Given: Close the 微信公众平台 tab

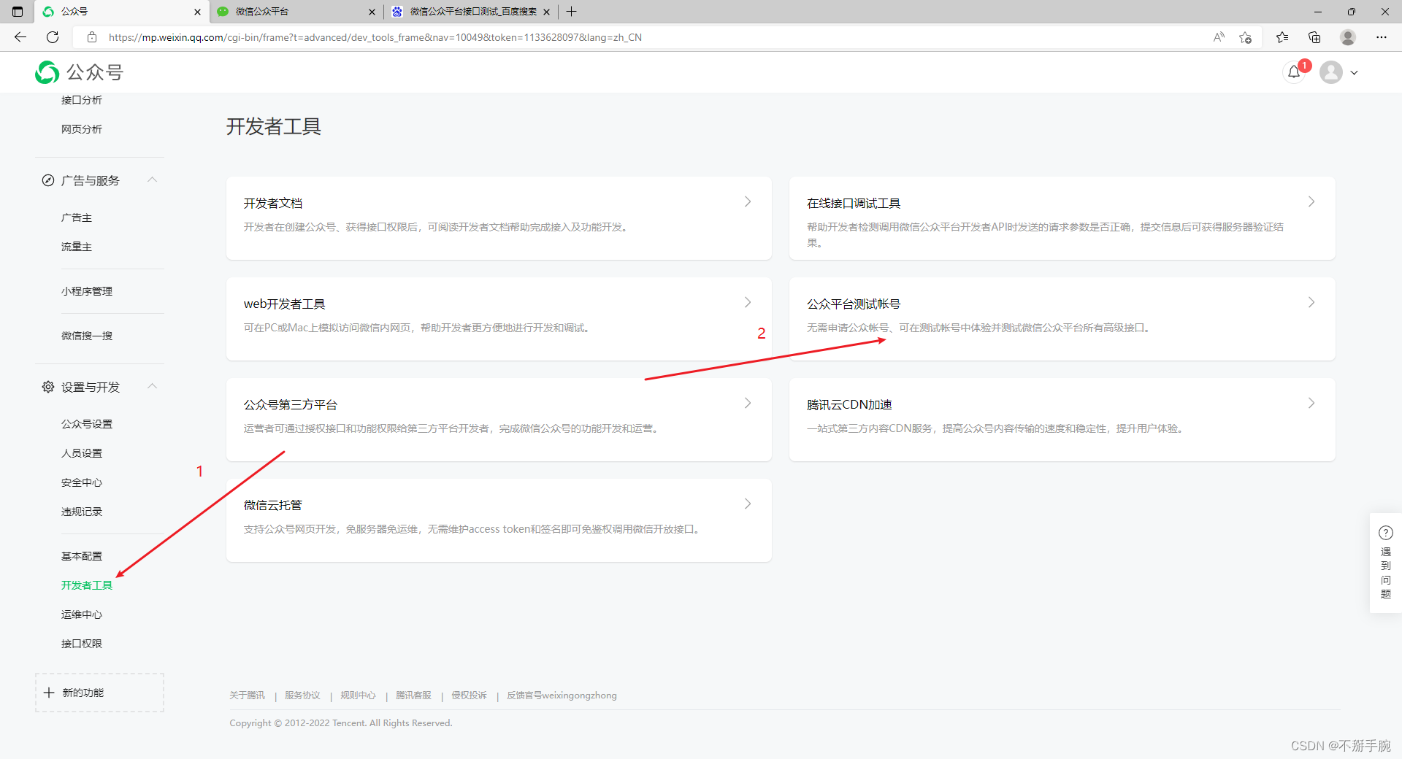Looking at the screenshot, I should (x=372, y=12).
